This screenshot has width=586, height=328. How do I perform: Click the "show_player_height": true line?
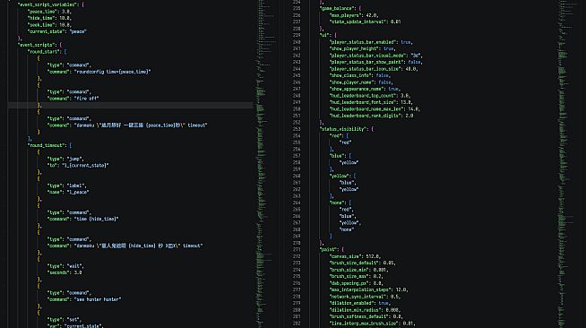point(363,49)
